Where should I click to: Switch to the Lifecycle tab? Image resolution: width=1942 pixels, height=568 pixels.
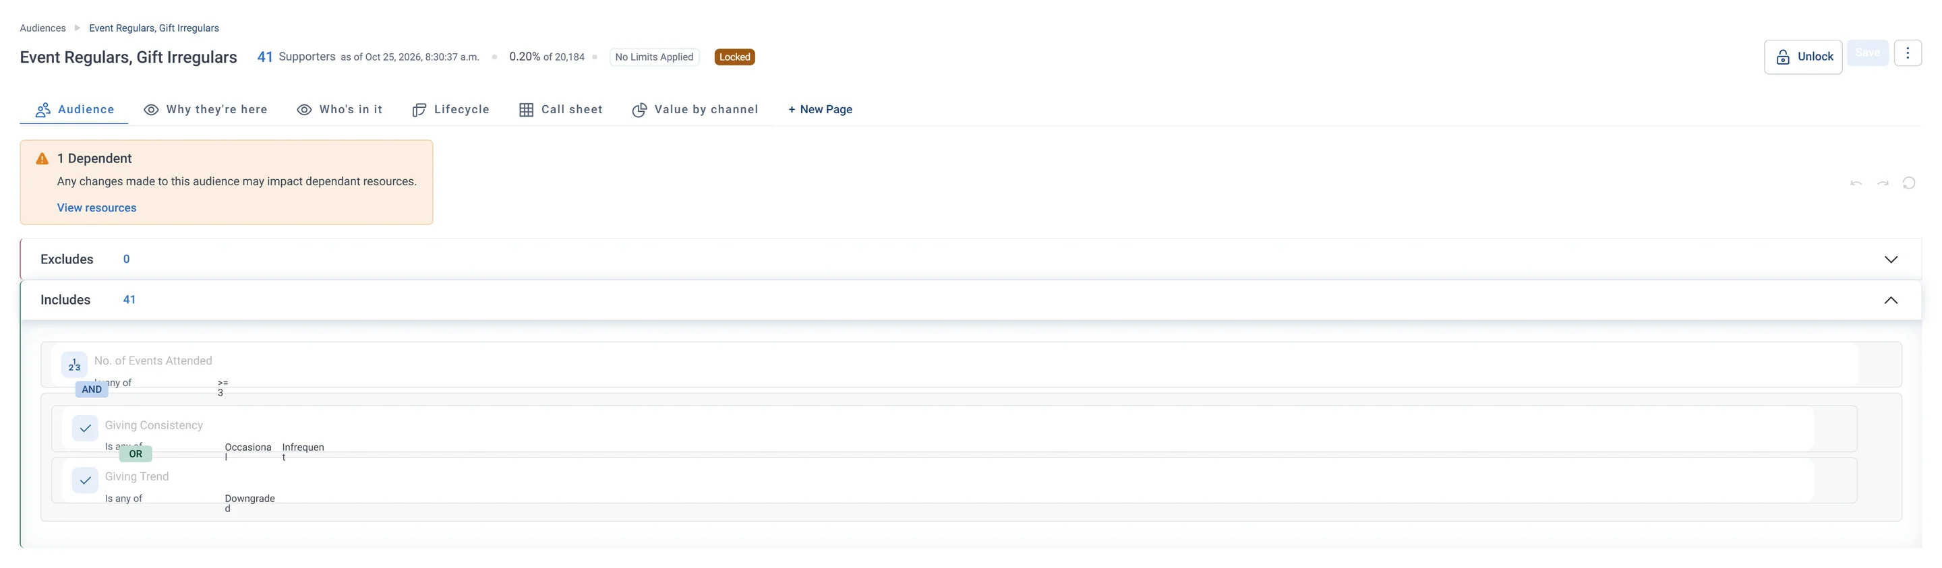451,110
